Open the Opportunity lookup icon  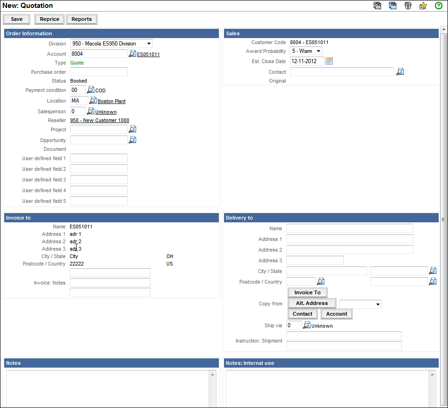point(132,140)
